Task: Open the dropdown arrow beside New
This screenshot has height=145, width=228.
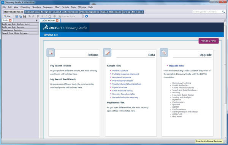Action: (14, 16)
